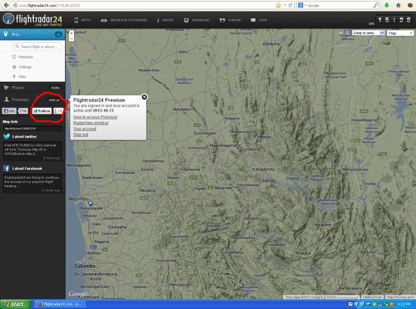Image resolution: width=416 pixels, height=309 pixels.
Task: Click the green downloads arrow icon
Action: (x=387, y=5)
